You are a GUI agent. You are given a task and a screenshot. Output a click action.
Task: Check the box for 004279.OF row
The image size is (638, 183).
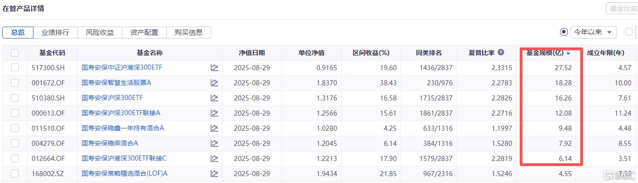tap(15, 144)
